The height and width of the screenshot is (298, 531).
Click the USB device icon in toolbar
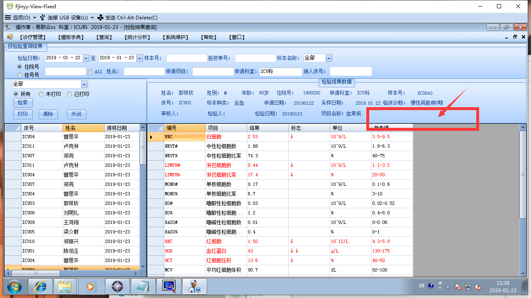pyautogui.click(x=43, y=18)
